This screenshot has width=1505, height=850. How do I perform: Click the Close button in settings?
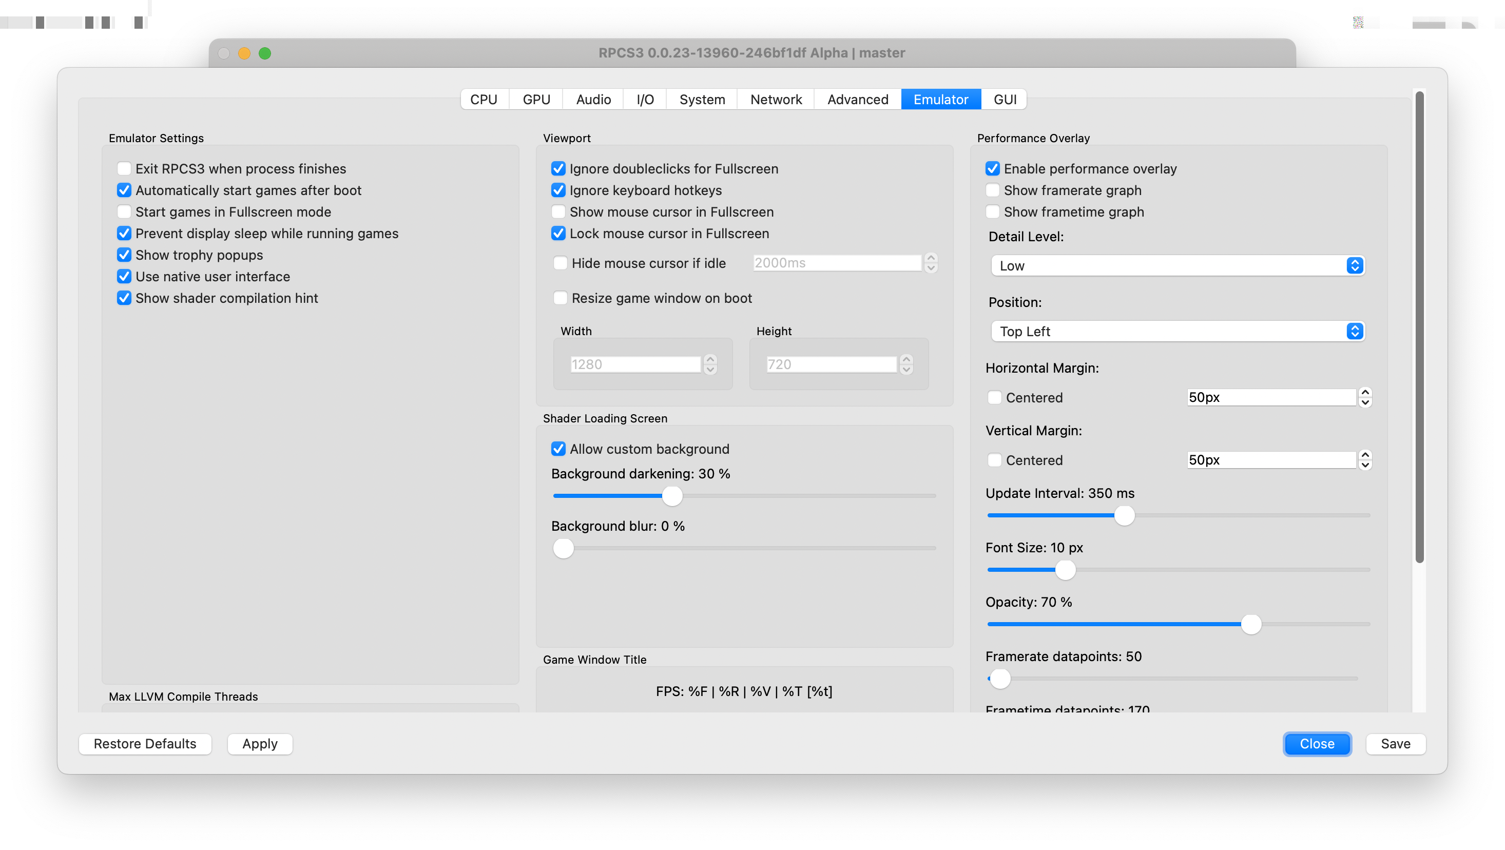[1317, 744]
